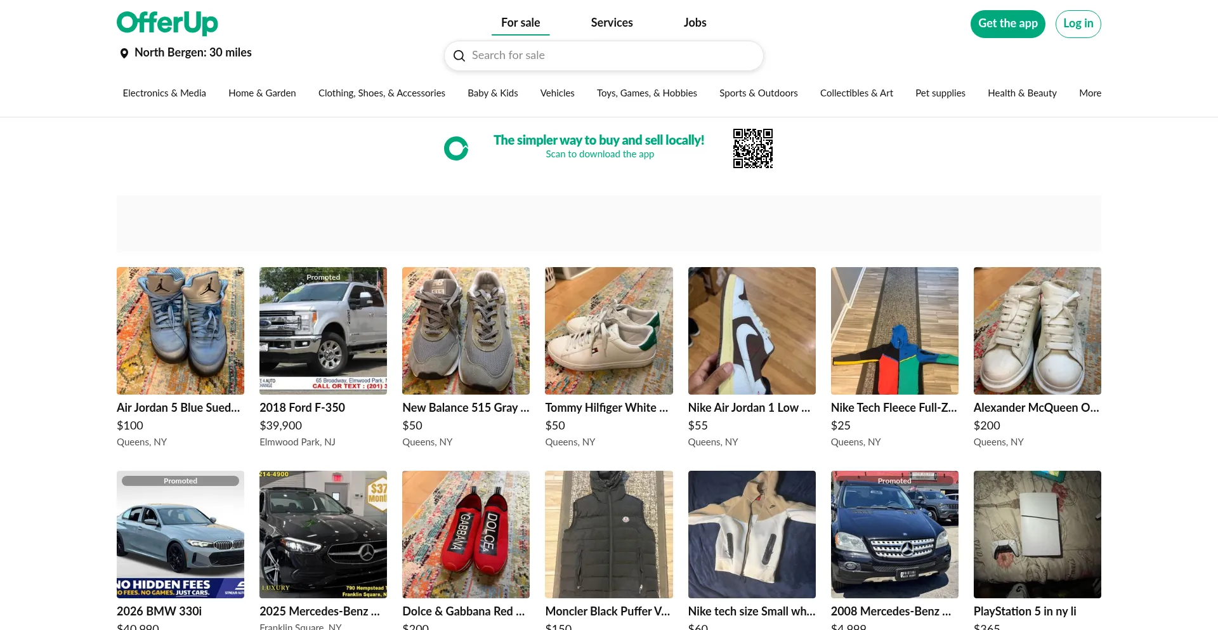1218x630 pixels.
Task: Click 'New Balance 515 Gray ...' title
Action: tap(466, 408)
